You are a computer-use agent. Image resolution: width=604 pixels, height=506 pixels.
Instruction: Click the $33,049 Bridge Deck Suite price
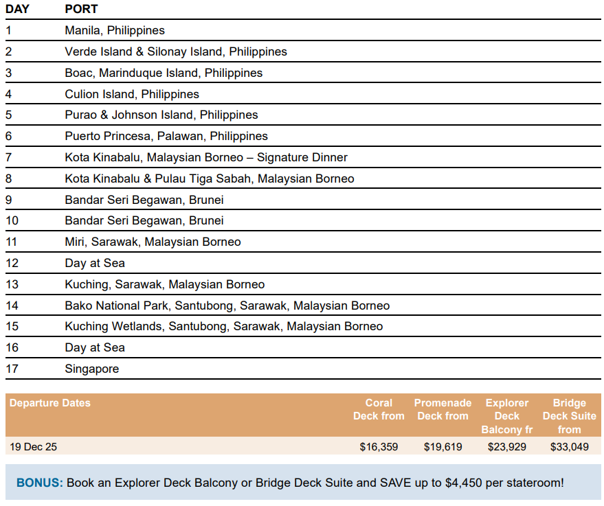[x=570, y=447]
